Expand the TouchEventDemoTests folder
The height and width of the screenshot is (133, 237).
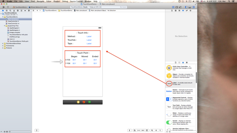[3, 43]
